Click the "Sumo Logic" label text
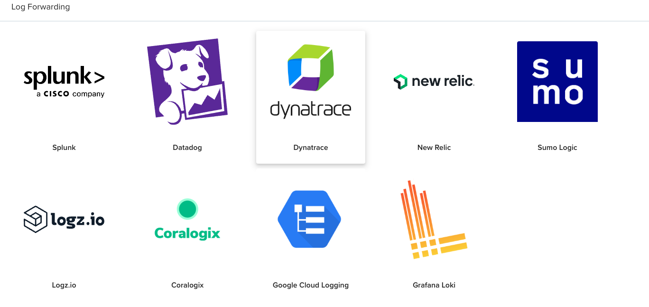 click(x=557, y=148)
